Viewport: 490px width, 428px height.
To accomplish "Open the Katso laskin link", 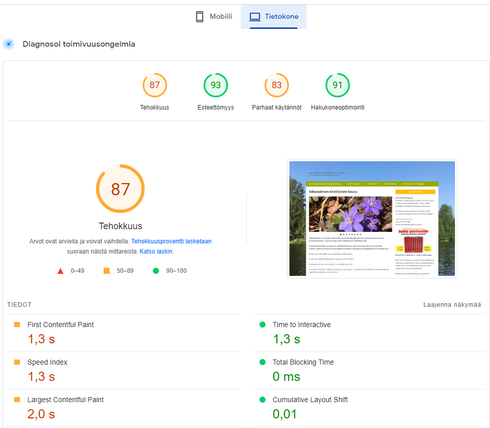I will coord(156,252).
